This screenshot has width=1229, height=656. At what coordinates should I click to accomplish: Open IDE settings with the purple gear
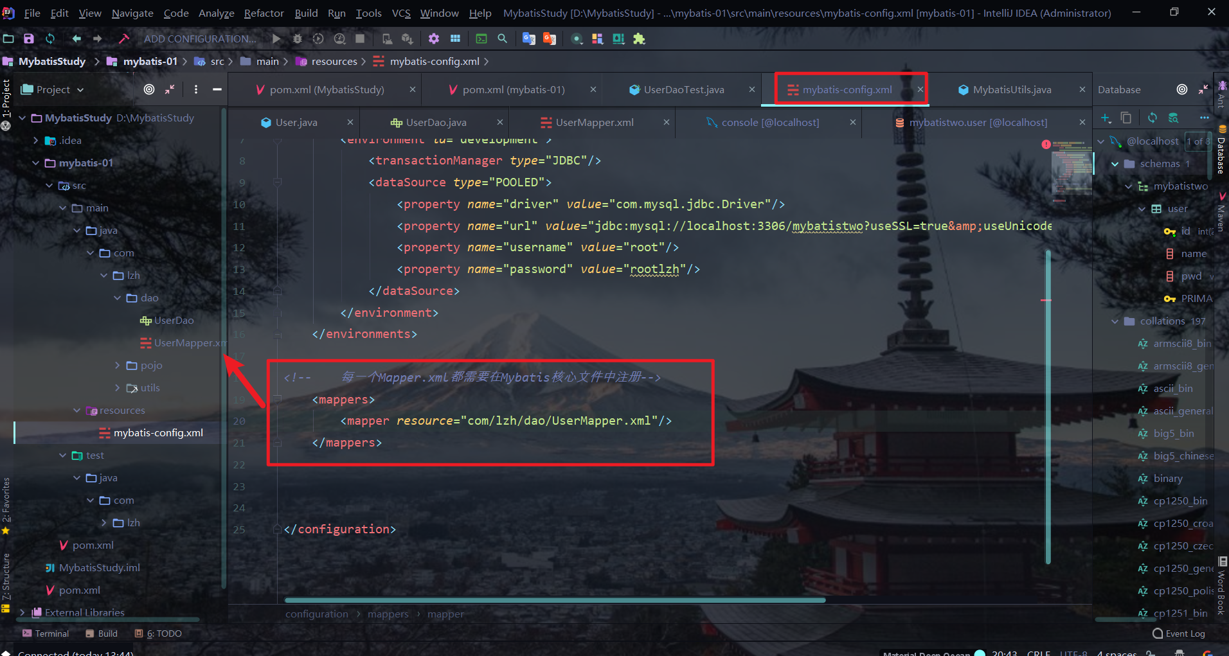tap(434, 39)
